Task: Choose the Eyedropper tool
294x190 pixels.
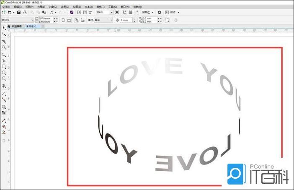Action: pyautogui.click(x=4, y=120)
